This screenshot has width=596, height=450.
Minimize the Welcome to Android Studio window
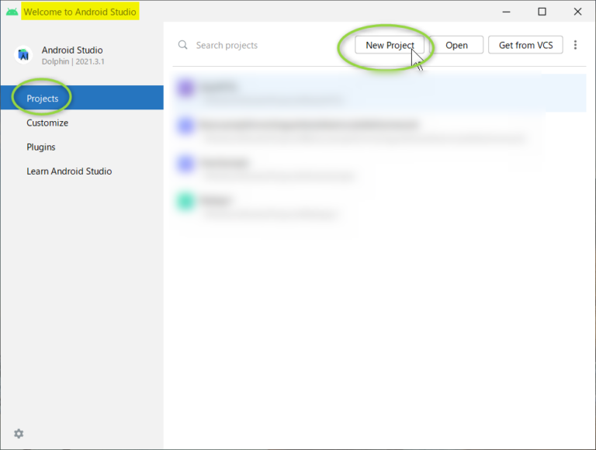tap(506, 12)
